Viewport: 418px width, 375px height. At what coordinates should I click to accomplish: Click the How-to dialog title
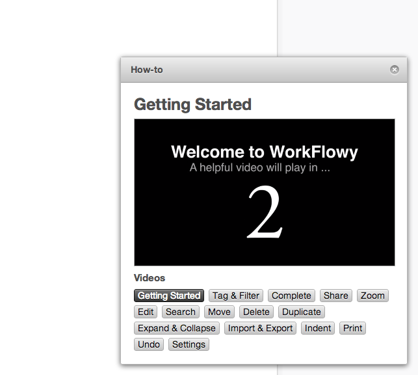[x=147, y=70]
